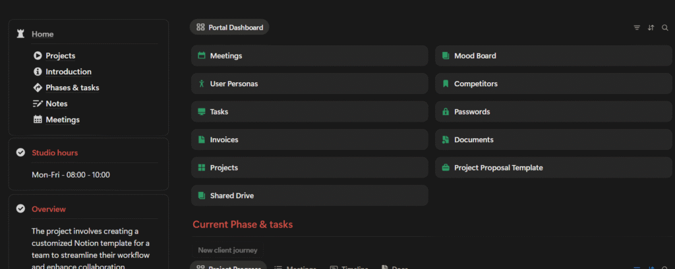Click the green lock icon on Passwords
The image size is (675, 269).
coord(446,112)
